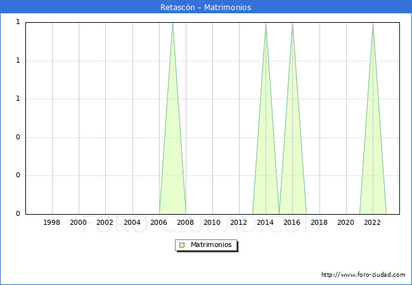This screenshot has height=285, width=412.
Task: Open the foro-ciudad.com URL link
Action: [x=363, y=275]
